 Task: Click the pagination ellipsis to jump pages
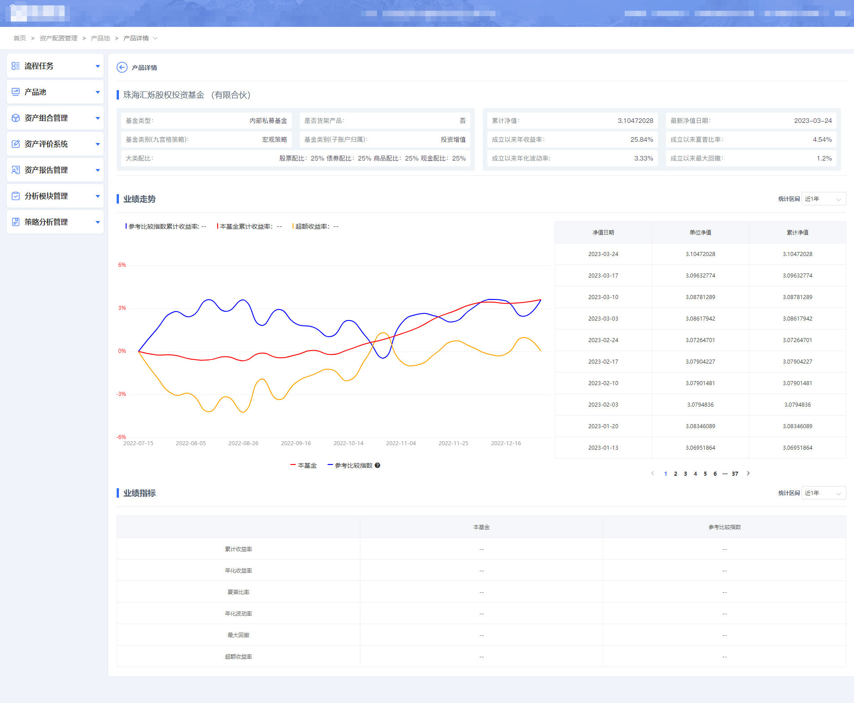(x=725, y=474)
